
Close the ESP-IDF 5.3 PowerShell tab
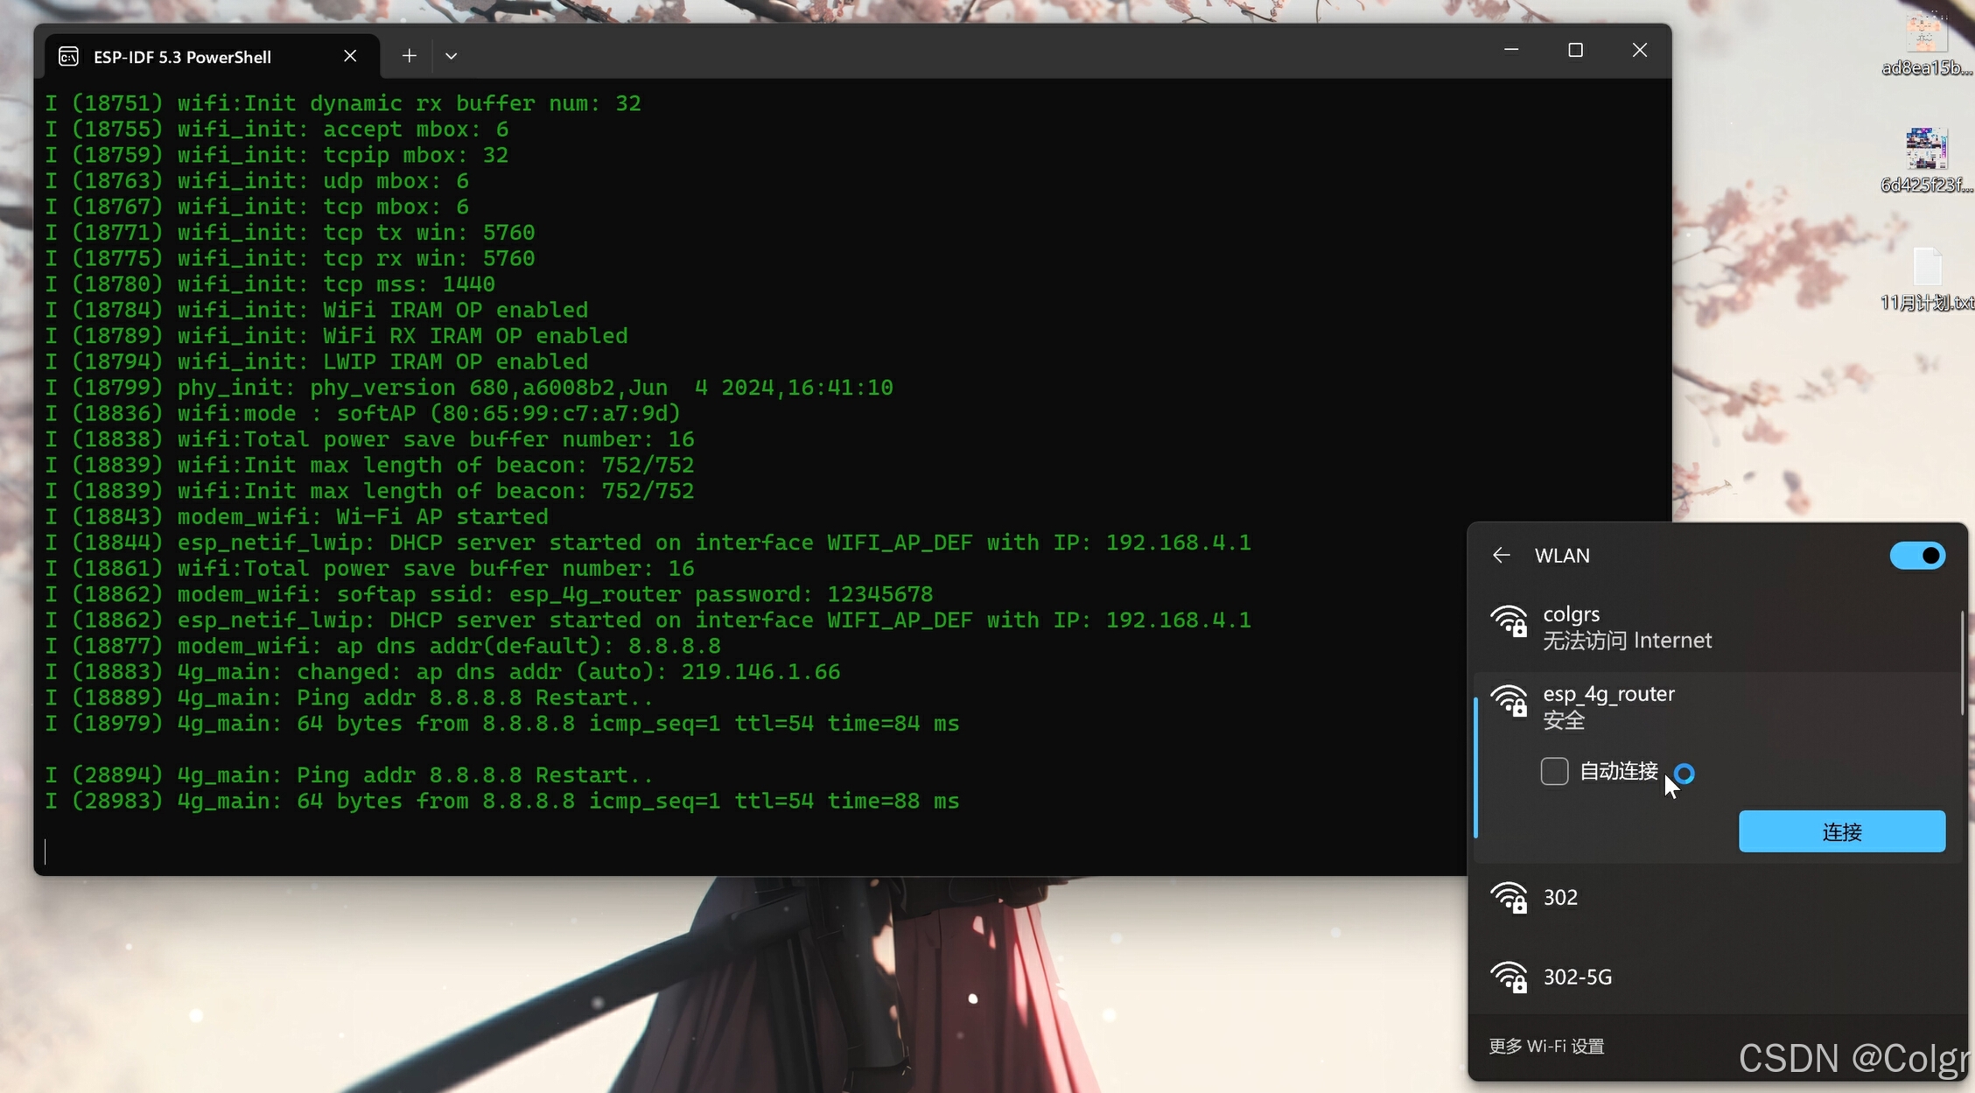point(350,56)
